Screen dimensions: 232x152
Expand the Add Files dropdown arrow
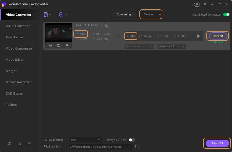coord(50,15)
